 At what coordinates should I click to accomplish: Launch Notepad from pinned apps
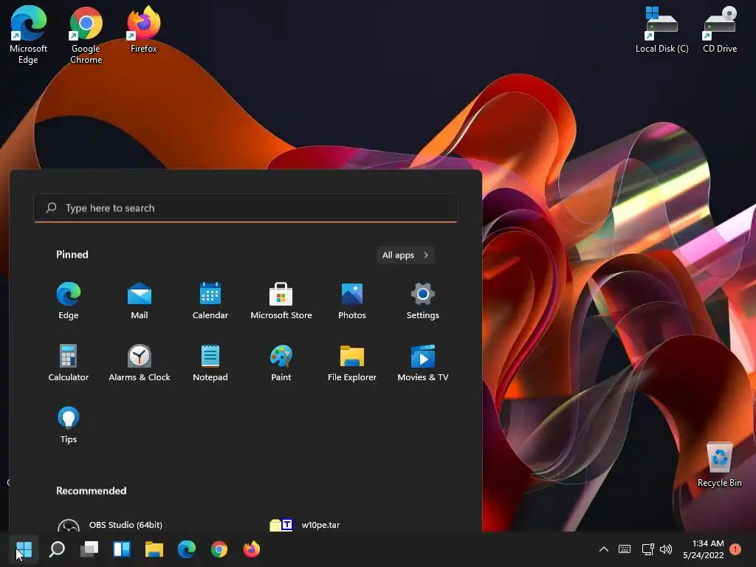pos(210,363)
